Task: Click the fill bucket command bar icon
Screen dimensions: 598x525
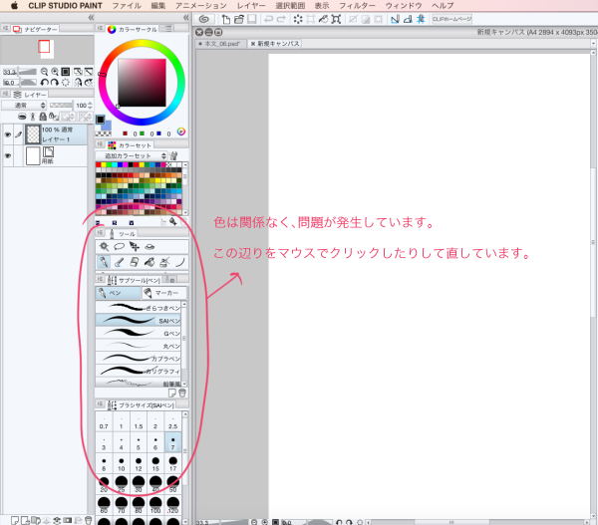Action: coord(323,19)
